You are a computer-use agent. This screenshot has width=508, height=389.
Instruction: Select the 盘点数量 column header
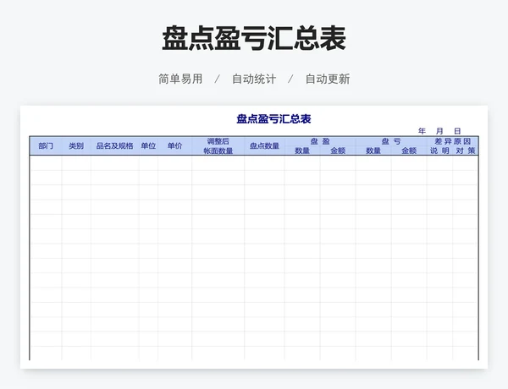coord(264,145)
